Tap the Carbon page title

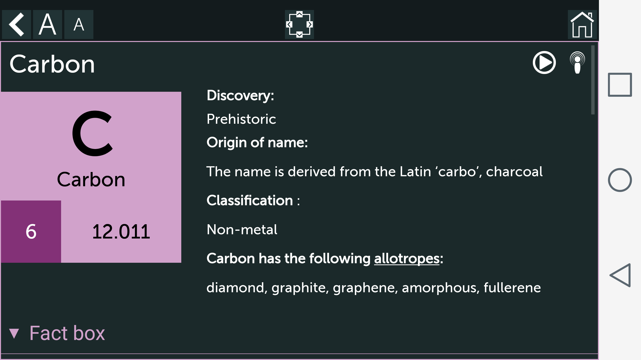(52, 64)
